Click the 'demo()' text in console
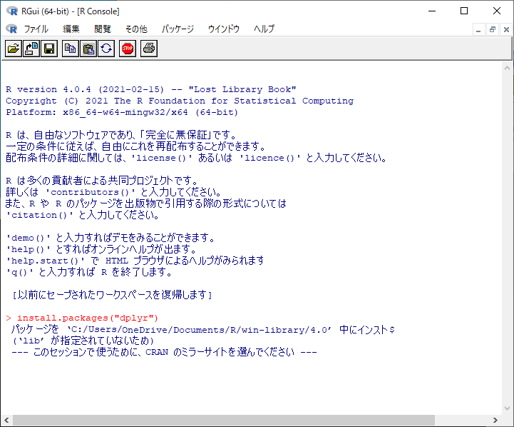The image size is (514, 427). [29, 238]
